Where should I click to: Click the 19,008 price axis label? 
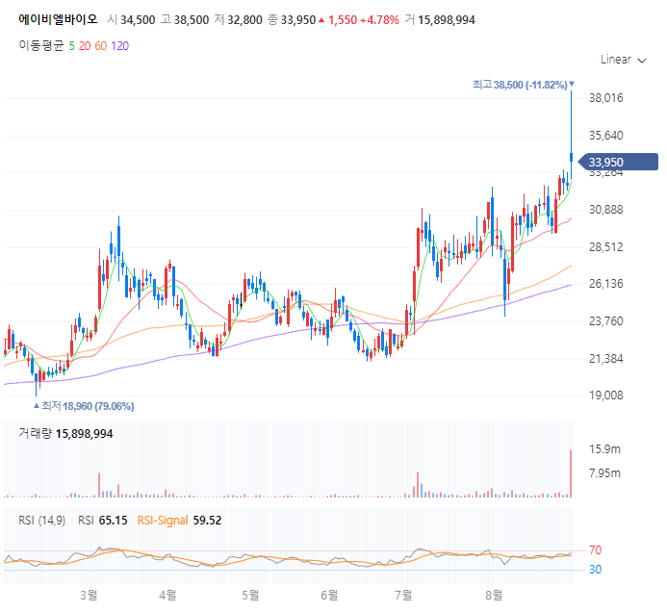[x=605, y=395]
